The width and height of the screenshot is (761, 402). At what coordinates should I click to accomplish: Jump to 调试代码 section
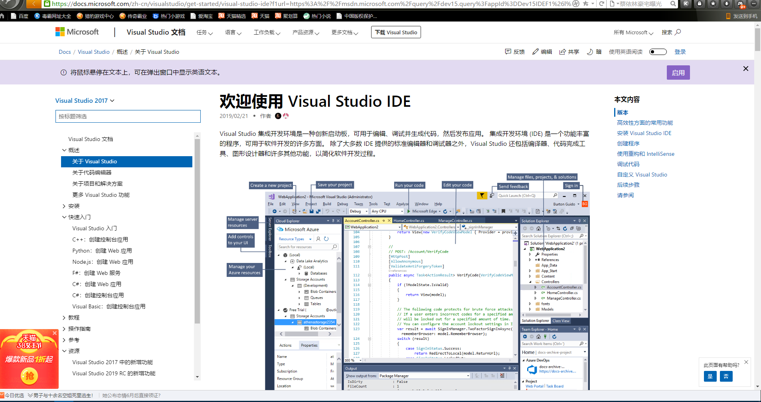coord(628,164)
